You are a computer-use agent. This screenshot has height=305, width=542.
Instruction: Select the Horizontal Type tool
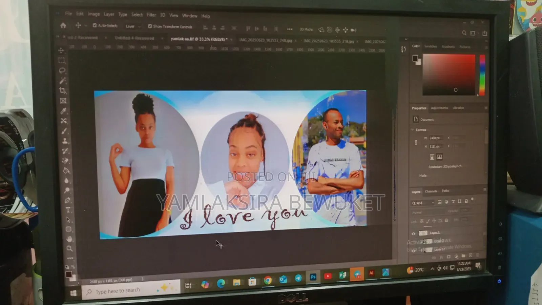pos(68,210)
